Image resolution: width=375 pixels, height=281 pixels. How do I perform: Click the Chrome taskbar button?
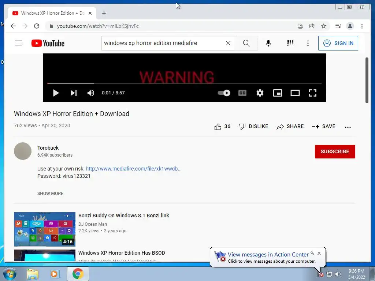78,274
